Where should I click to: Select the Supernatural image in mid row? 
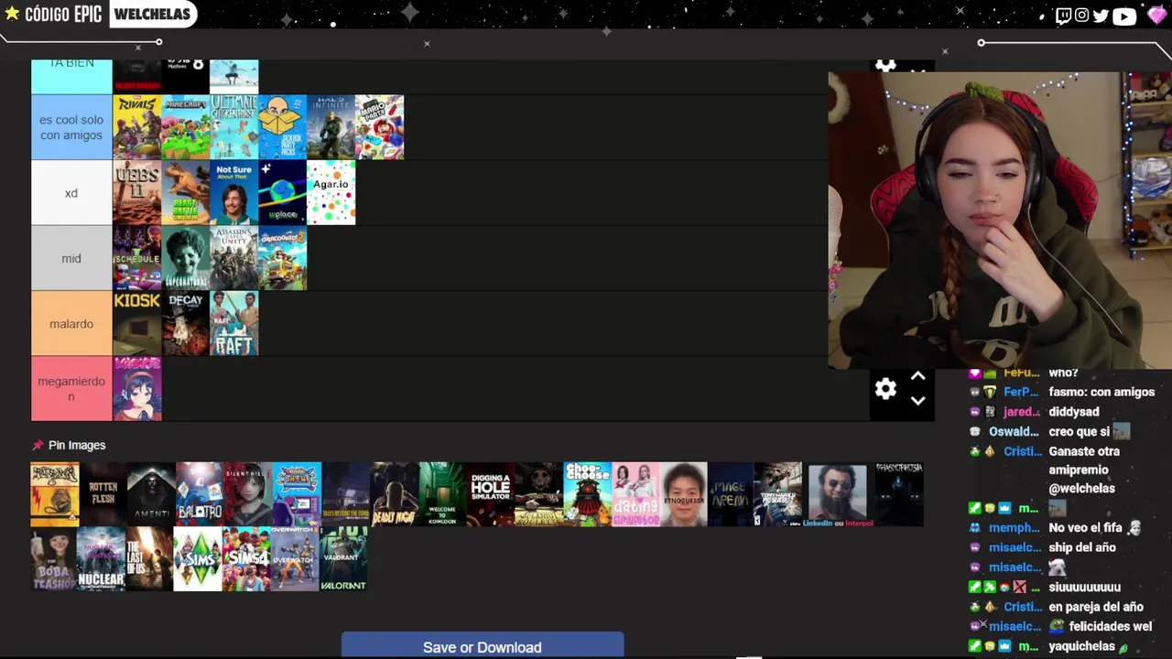click(x=186, y=258)
